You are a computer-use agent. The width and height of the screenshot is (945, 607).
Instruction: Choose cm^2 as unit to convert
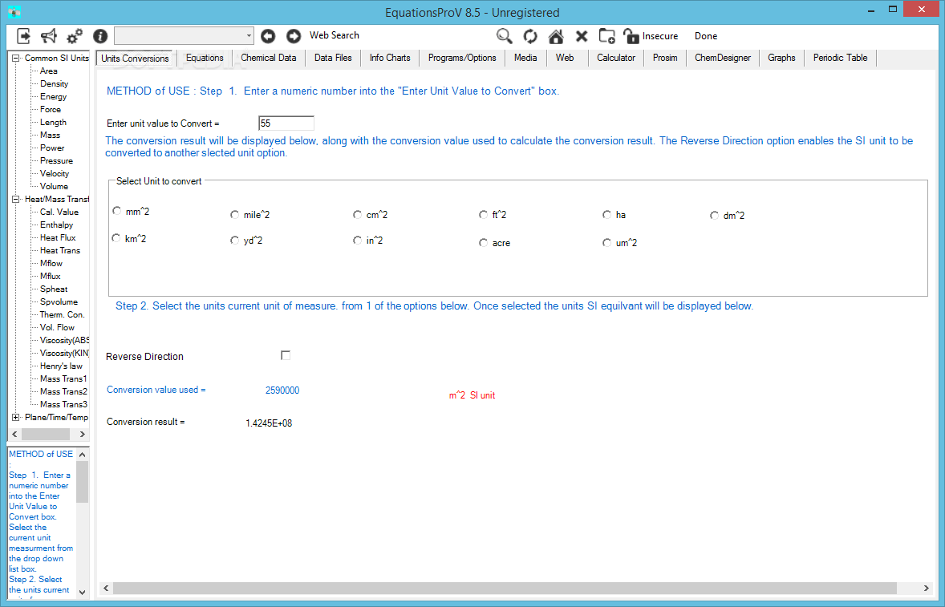tap(358, 214)
